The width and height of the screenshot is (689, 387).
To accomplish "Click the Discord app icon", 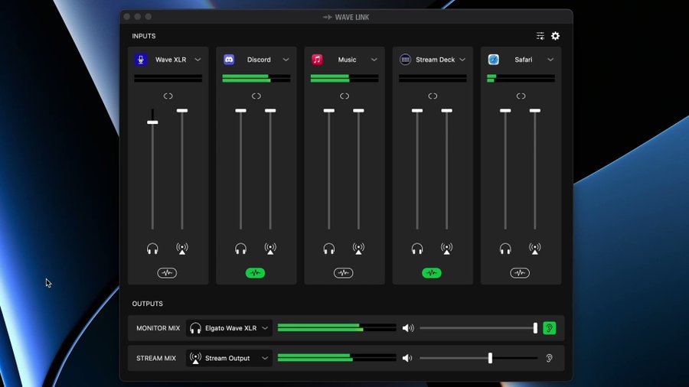I will [x=229, y=59].
